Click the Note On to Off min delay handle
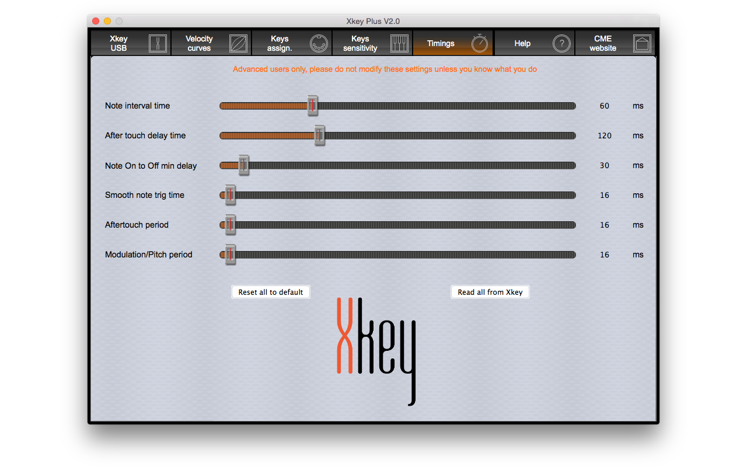 tap(244, 165)
